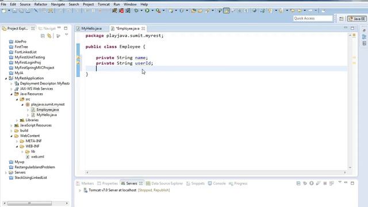Click the Restart Tomcat cat icon
This screenshot has height=207, width=368.
click(x=128, y=10)
